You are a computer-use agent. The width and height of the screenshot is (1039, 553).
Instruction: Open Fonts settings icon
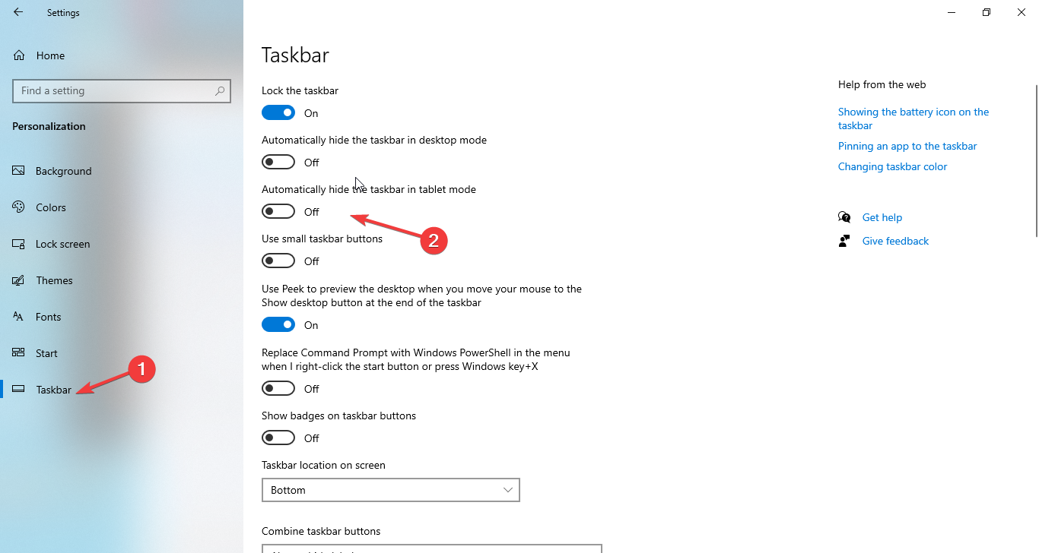click(x=19, y=316)
